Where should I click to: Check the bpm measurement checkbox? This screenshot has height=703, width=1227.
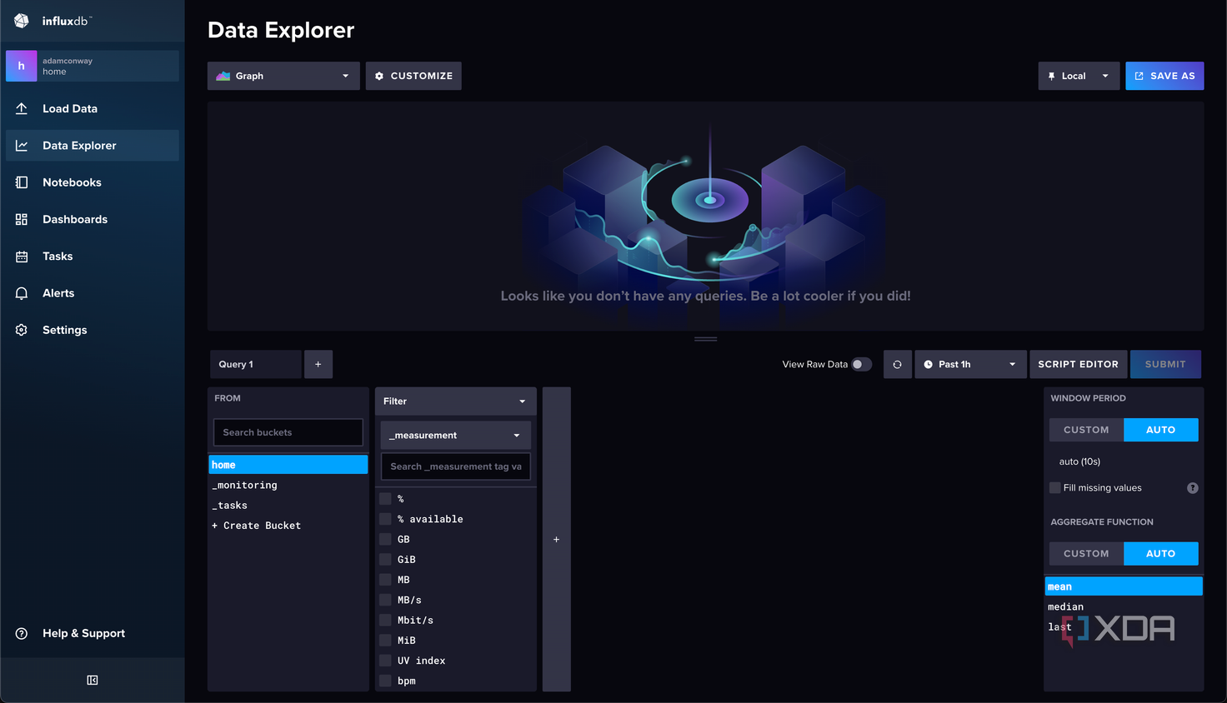point(385,681)
